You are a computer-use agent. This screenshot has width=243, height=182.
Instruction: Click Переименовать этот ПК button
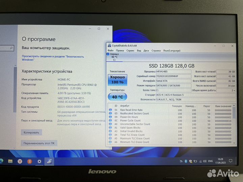pyautogui.click(x=39, y=143)
